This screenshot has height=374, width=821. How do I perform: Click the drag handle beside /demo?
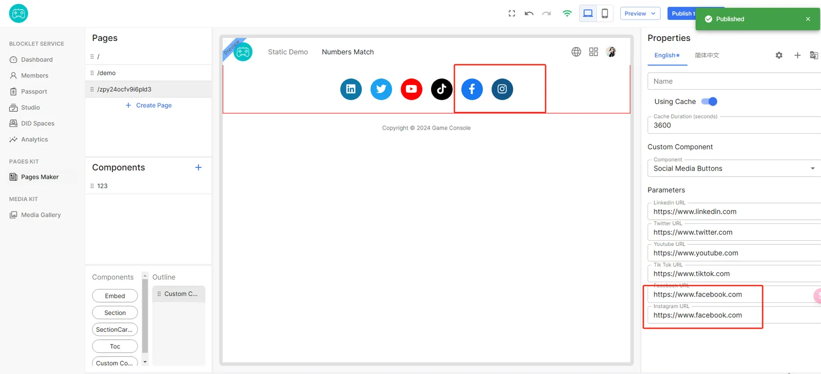[x=92, y=73]
